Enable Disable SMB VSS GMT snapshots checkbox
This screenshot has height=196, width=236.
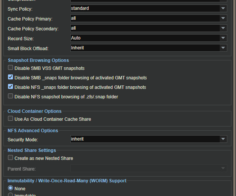click(x=10, y=68)
